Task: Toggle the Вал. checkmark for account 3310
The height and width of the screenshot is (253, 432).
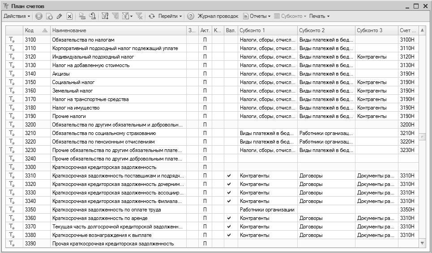Action: pyautogui.click(x=229, y=176)
